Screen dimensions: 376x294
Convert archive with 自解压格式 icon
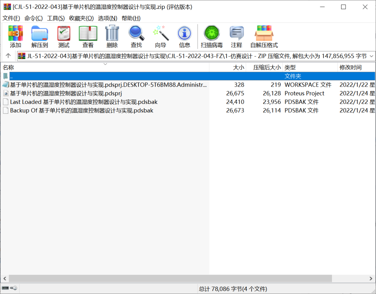point(264,36)
